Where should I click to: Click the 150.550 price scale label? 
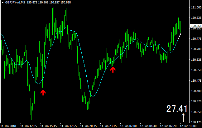pyautogui.click(x=196, y=70)
